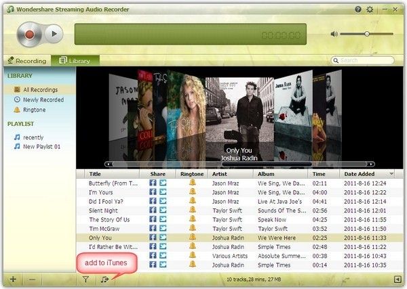Share Butterfly track on Facebook
Viewport: 407px width, 289px height.
click(153, 183)
